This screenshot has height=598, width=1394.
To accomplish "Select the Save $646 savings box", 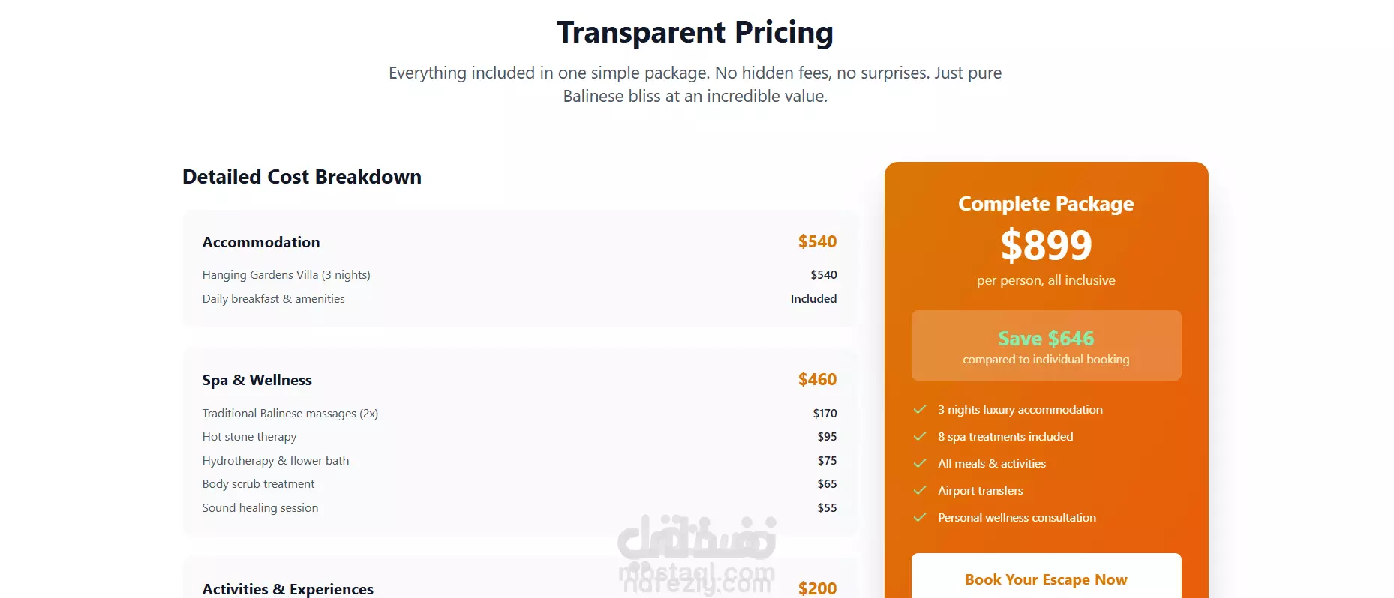I will coord(1046,345).
